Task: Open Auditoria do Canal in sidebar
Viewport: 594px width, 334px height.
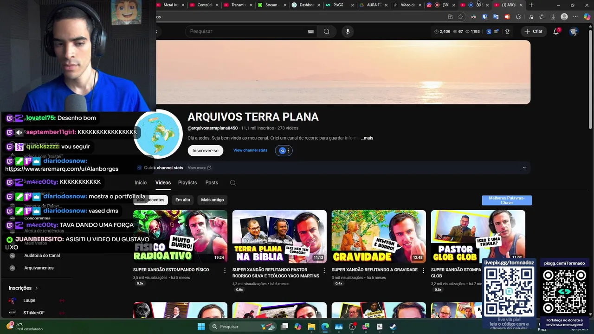Action: pos(42,256)
